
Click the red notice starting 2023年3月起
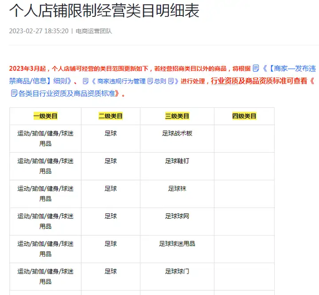click(130, 68)
